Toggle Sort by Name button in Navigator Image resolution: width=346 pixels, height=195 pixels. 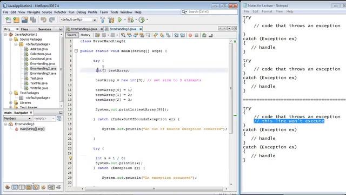51,187
